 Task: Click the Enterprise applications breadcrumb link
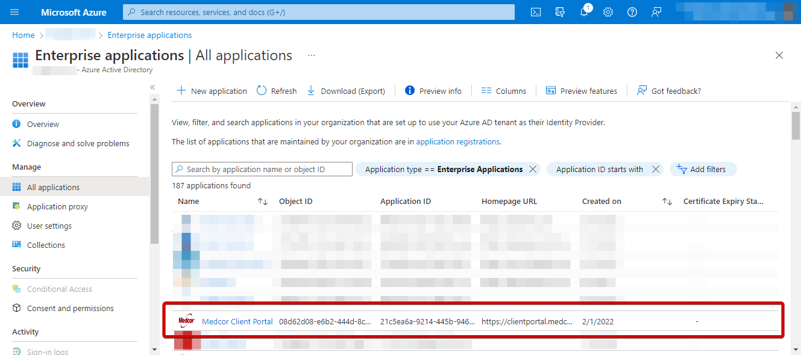click(x=149, y=35)
